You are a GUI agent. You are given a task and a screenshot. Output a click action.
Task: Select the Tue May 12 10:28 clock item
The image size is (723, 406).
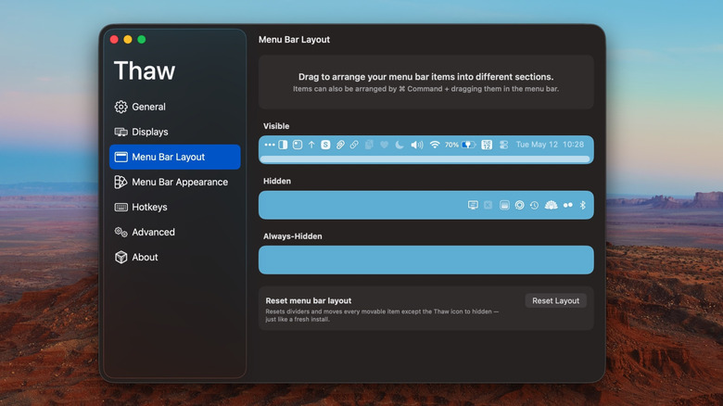pos(550,145)
